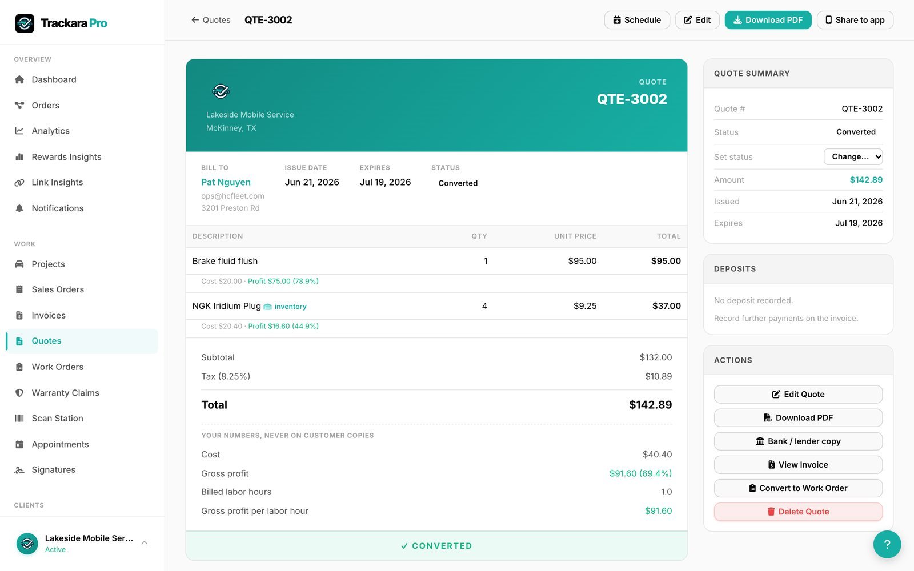Open Pat Nguyen client link
The width and height of the screenshot is (914, 571).
click(226, 182)
